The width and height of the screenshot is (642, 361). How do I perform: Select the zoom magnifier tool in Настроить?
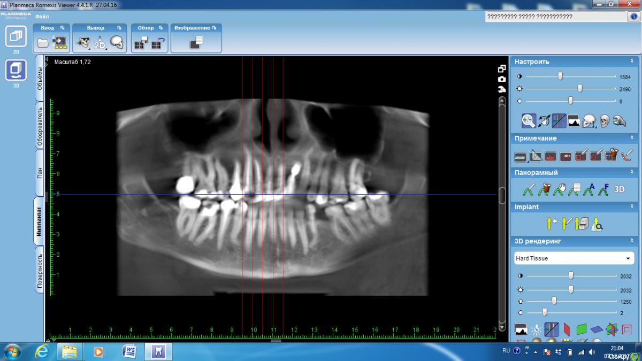click(529, 121)
